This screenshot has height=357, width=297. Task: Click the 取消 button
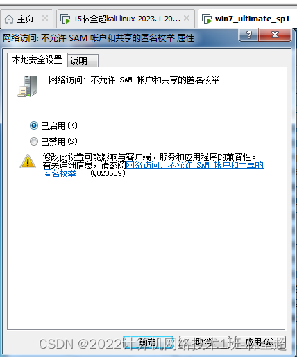(204, 342)
